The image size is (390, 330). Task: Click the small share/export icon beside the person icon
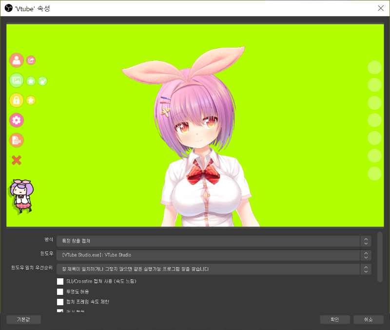click(31, 60)
